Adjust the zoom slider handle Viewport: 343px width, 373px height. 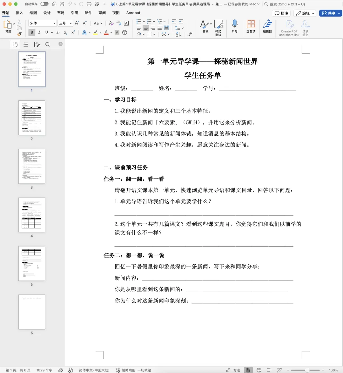(307, 370)
